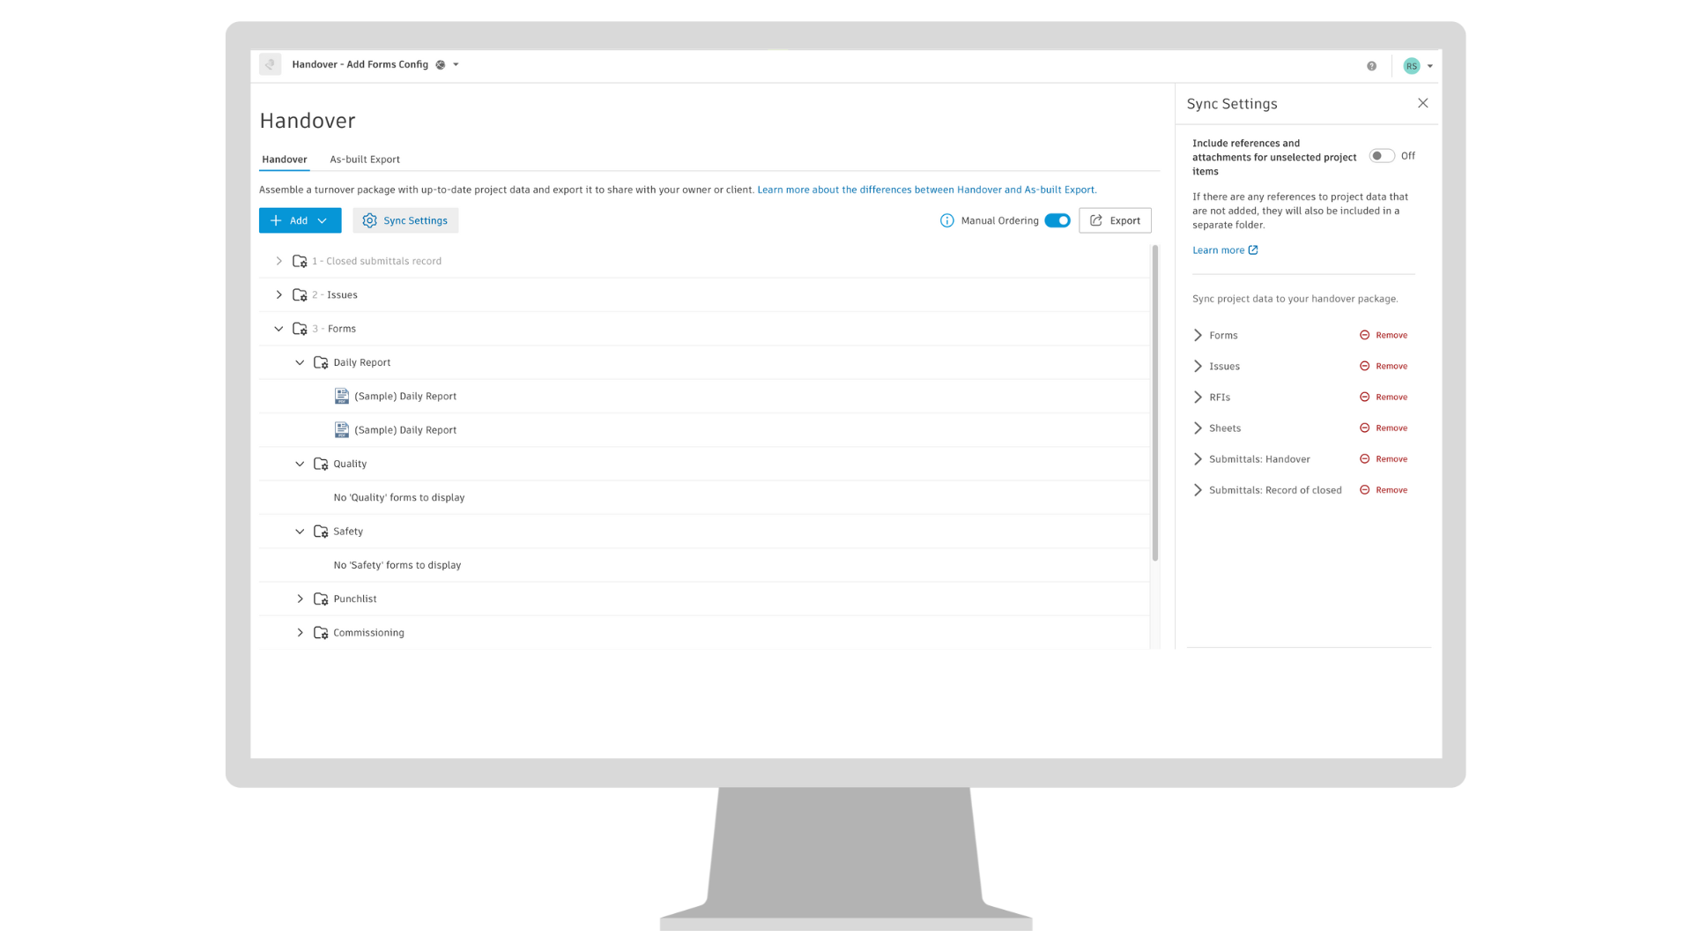Collapse the 3 - Forms folder
The height and width of the screenshot is (952, 1692).
click(278, 329)
